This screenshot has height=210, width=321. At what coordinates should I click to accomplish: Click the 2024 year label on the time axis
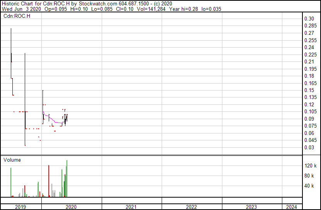pyautogui.click(x=292, y=207)
